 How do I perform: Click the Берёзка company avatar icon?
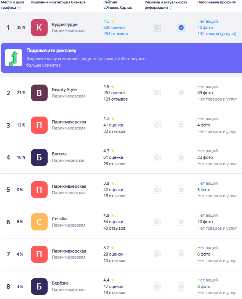[39, 286]
